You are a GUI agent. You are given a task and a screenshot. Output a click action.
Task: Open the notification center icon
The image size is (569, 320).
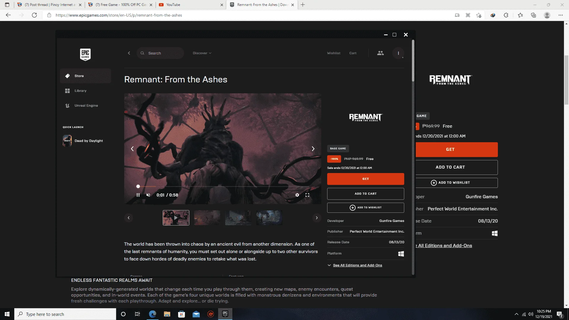tap(560, 314)
